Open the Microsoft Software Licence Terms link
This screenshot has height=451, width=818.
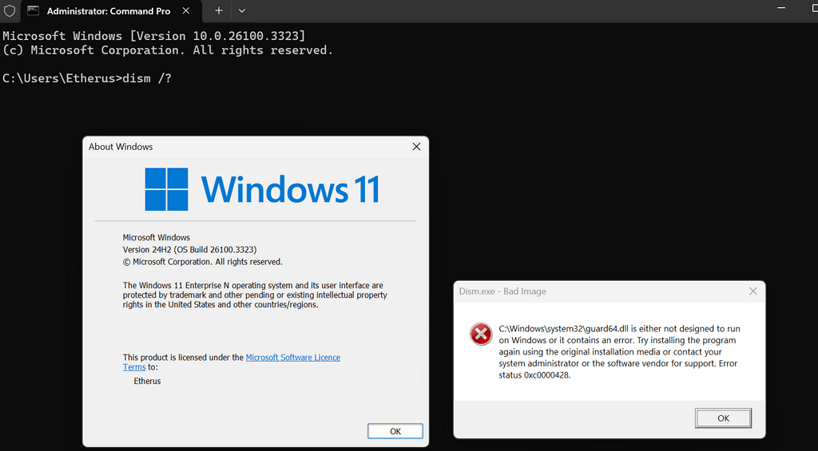(292, 358)
